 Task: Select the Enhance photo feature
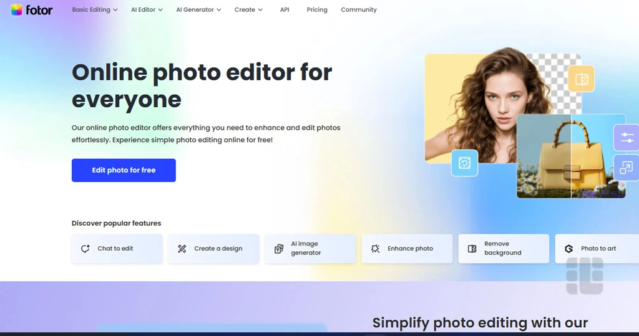pyautogui.click(x=407, y=249)
